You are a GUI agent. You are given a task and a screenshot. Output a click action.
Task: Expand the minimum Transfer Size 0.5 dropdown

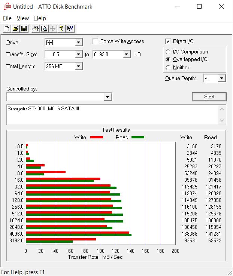pyautogui.click(x=78, y=54)
